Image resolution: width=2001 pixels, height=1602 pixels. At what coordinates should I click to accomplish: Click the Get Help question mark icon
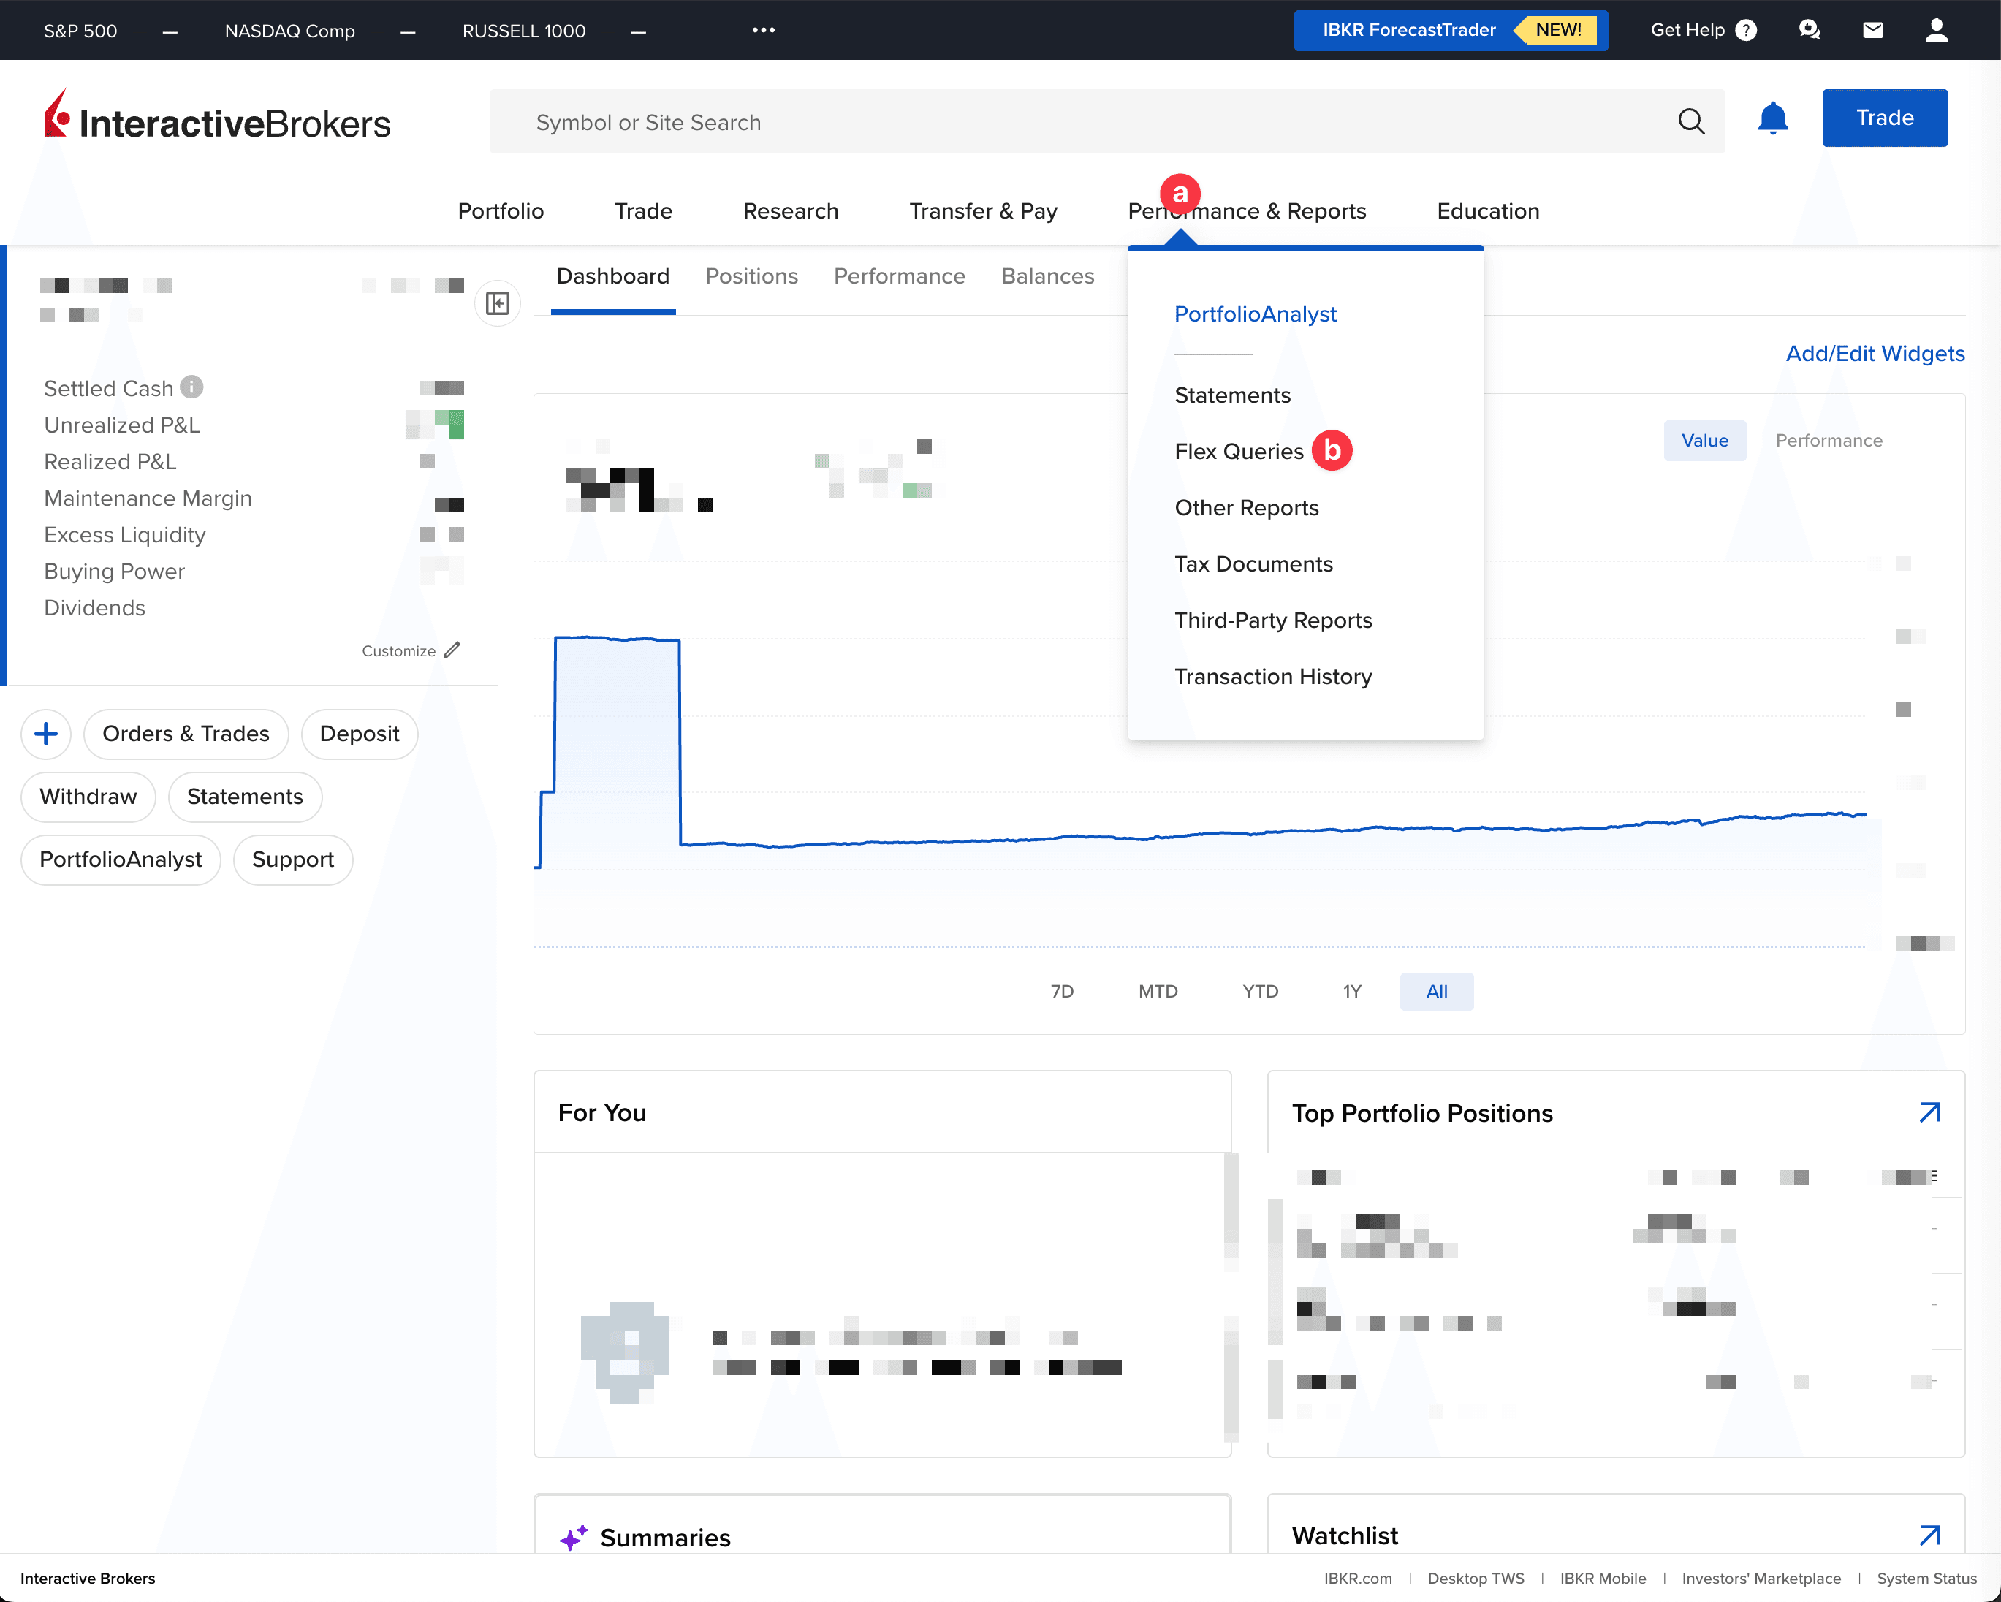[x=1746, y=30]
